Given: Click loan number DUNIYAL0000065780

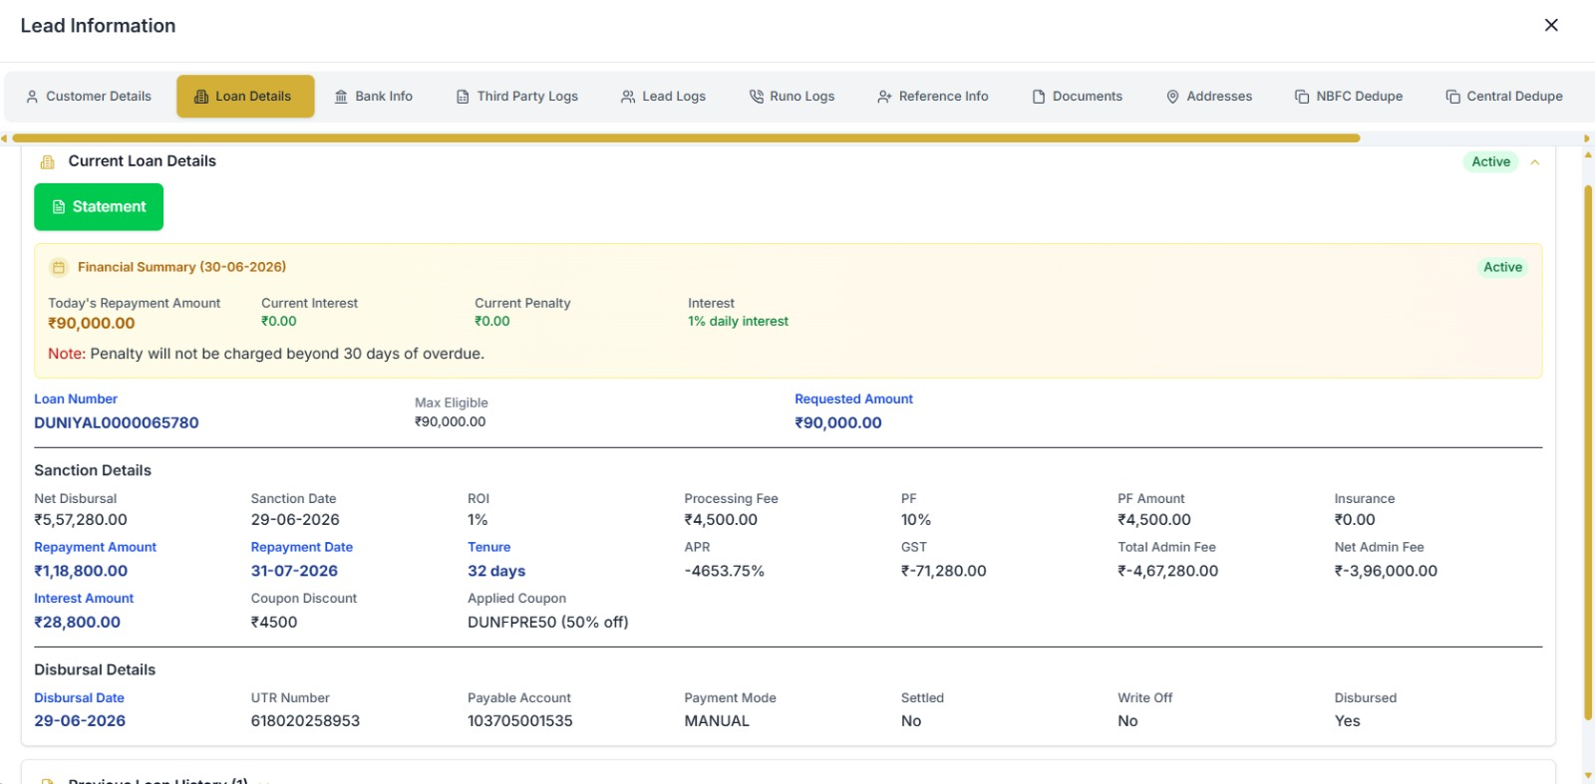Looking at the screenshot, I should pyautogui.click(x=117, y=422).
